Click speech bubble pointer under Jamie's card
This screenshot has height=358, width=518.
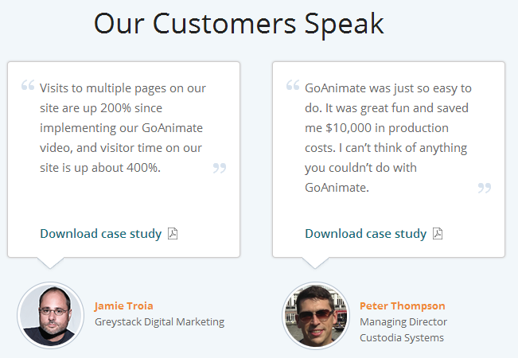click(51, 262)
